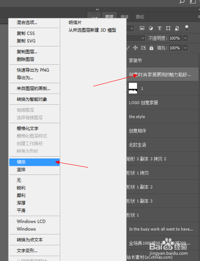Choose 文字变形... menu entry
This screenshot has height=261, width=200.
click(x=34, y=251)
